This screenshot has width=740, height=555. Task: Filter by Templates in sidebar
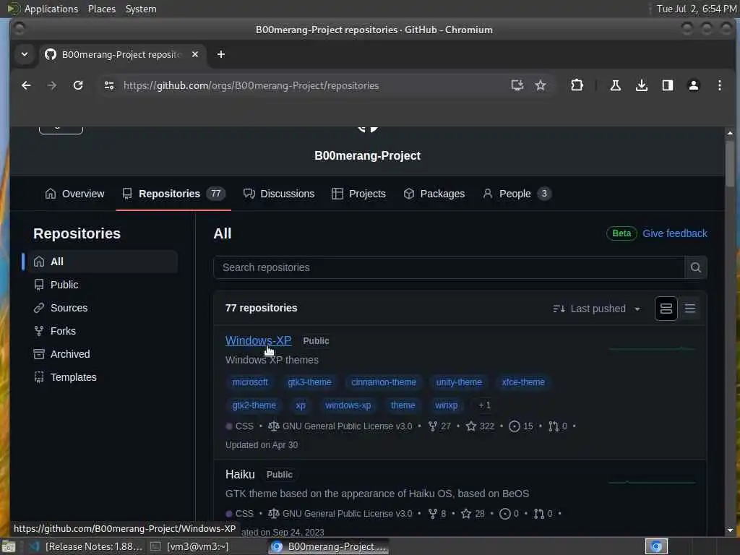click(103, 377)
